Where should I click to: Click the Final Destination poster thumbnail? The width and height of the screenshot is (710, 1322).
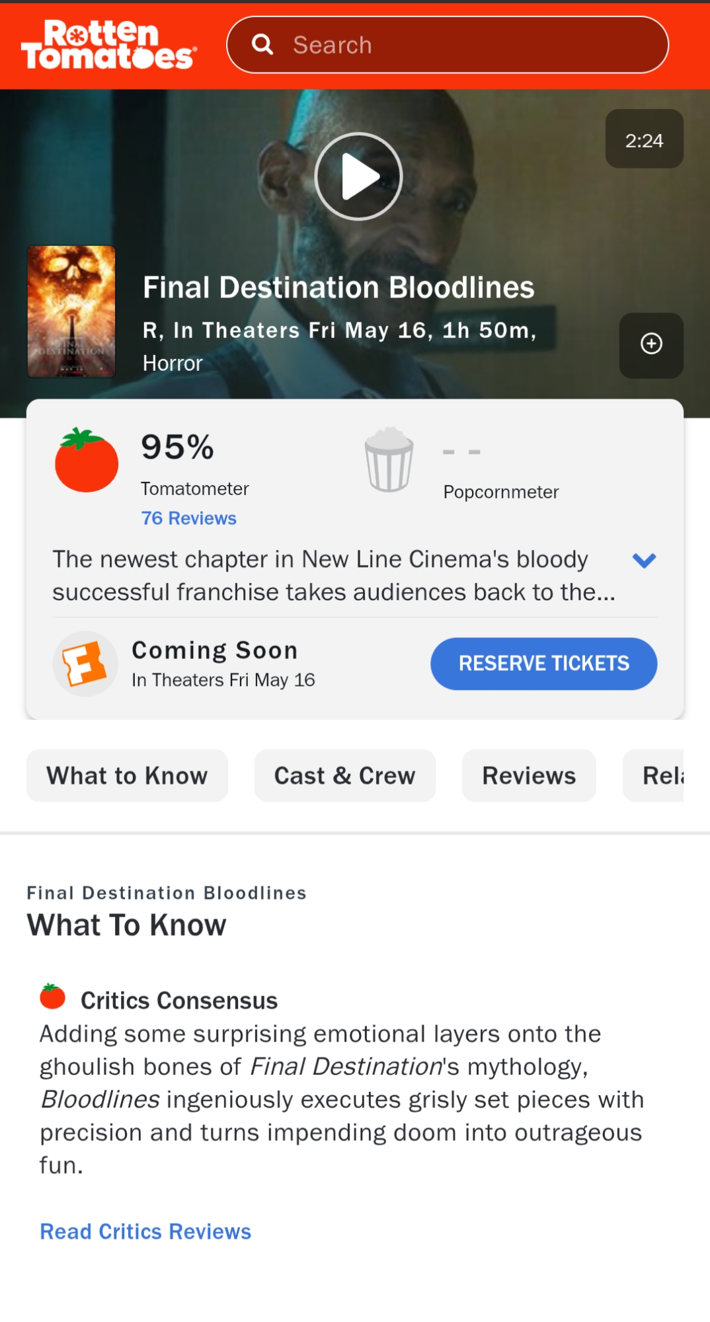pyautogui.click(x=71, y=311)
